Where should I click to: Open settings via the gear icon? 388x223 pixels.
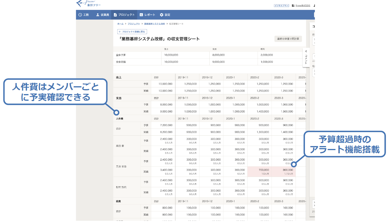click(161, 15)
